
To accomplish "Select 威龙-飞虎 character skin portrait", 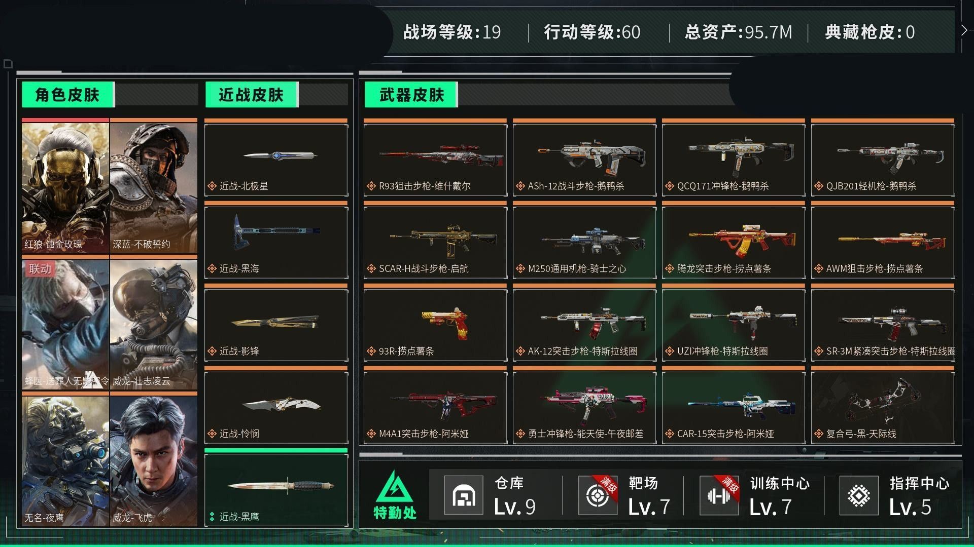I will (154, 460).
